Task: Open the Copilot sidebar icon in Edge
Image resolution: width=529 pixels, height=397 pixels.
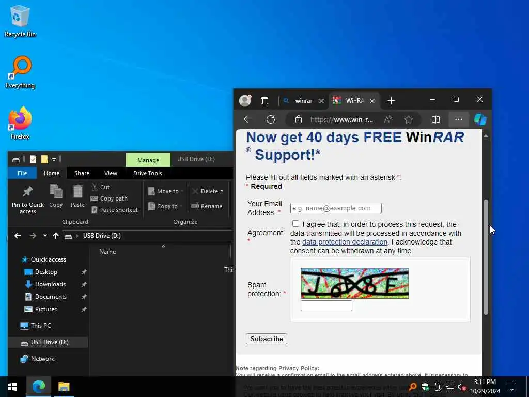Action: (480, 119)
